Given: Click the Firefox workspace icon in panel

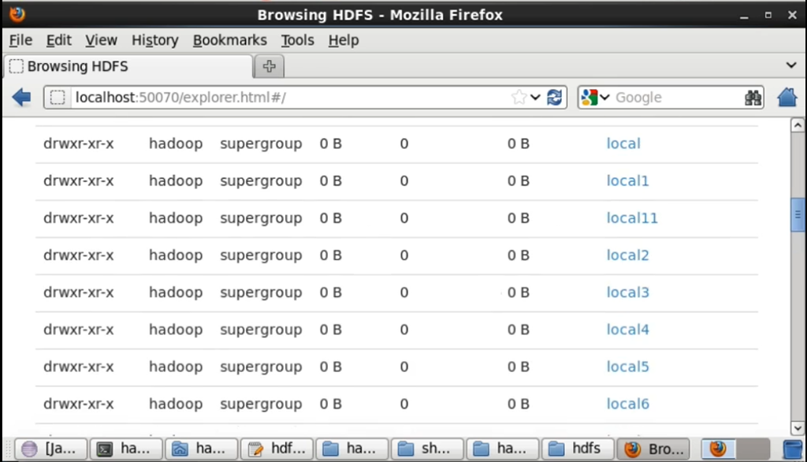Looking at the screenshot, I should pyautogui.click(x=719, y=449).
